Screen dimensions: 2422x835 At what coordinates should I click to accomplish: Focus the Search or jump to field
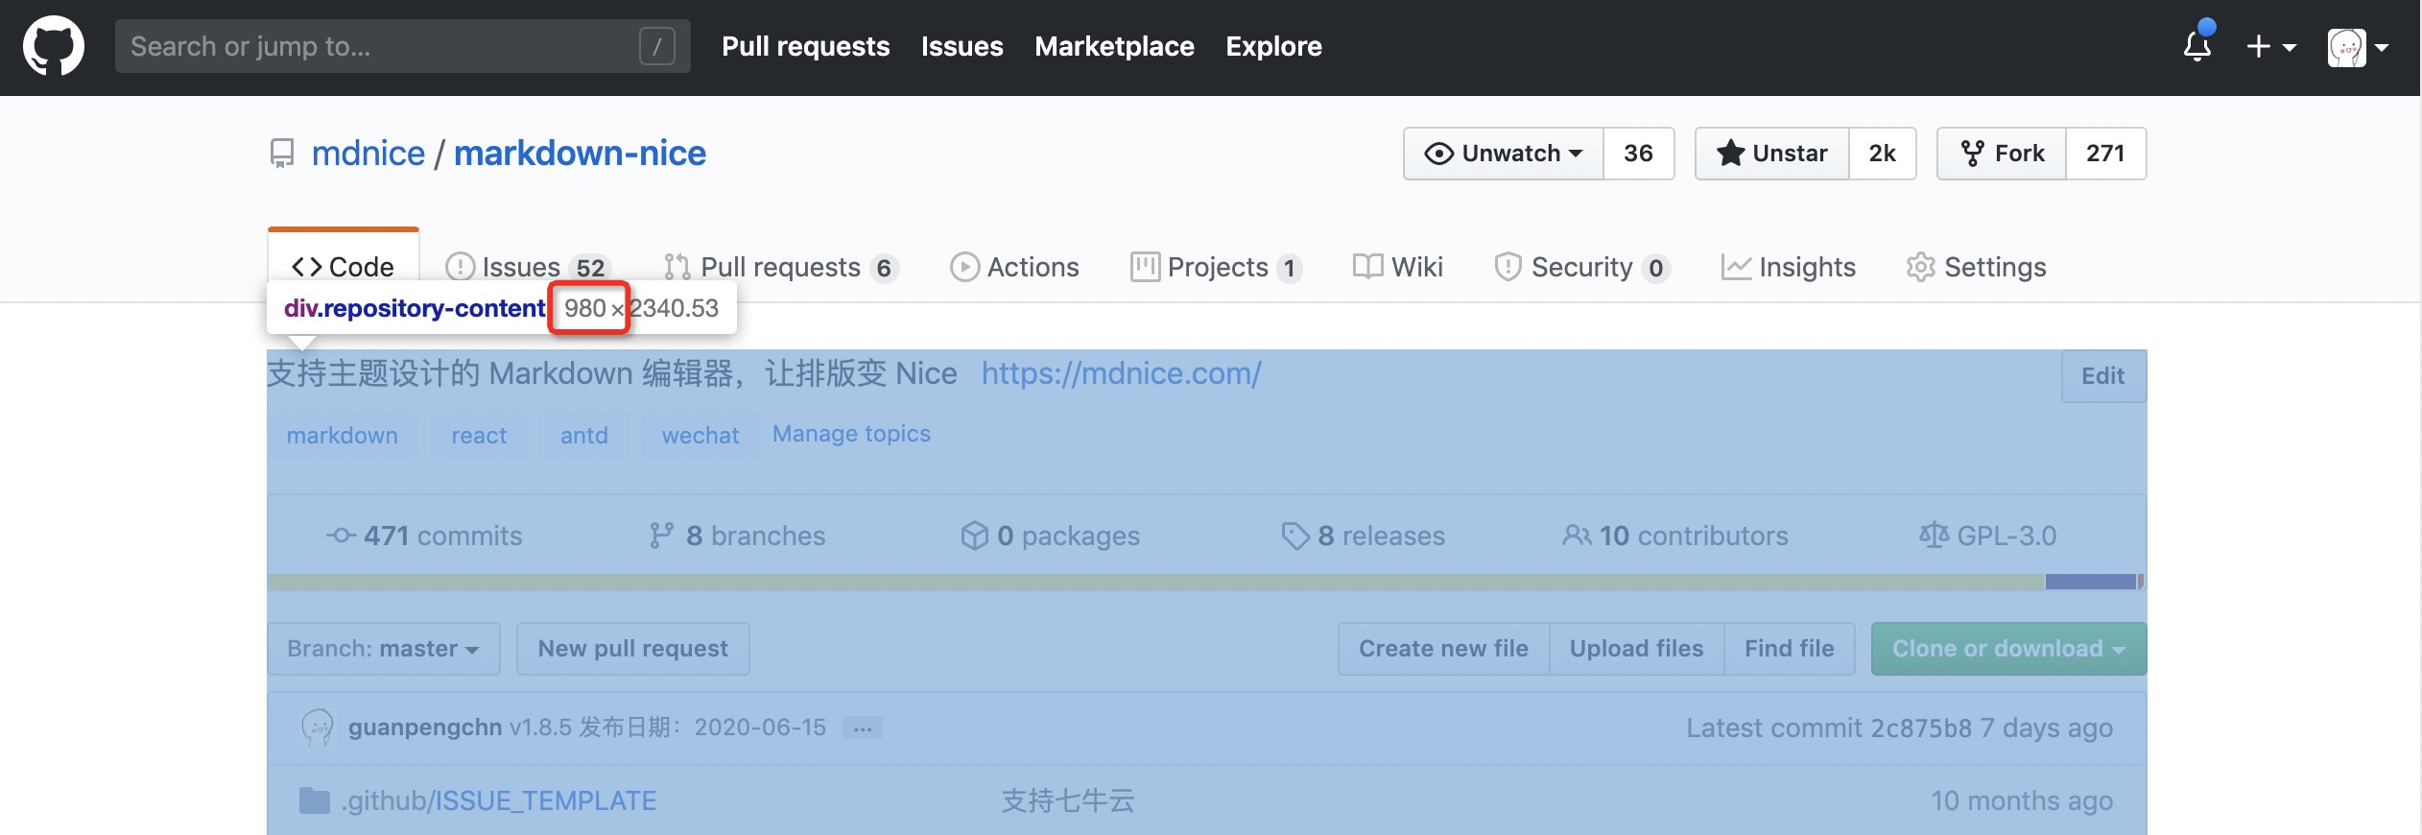(403, 46)
